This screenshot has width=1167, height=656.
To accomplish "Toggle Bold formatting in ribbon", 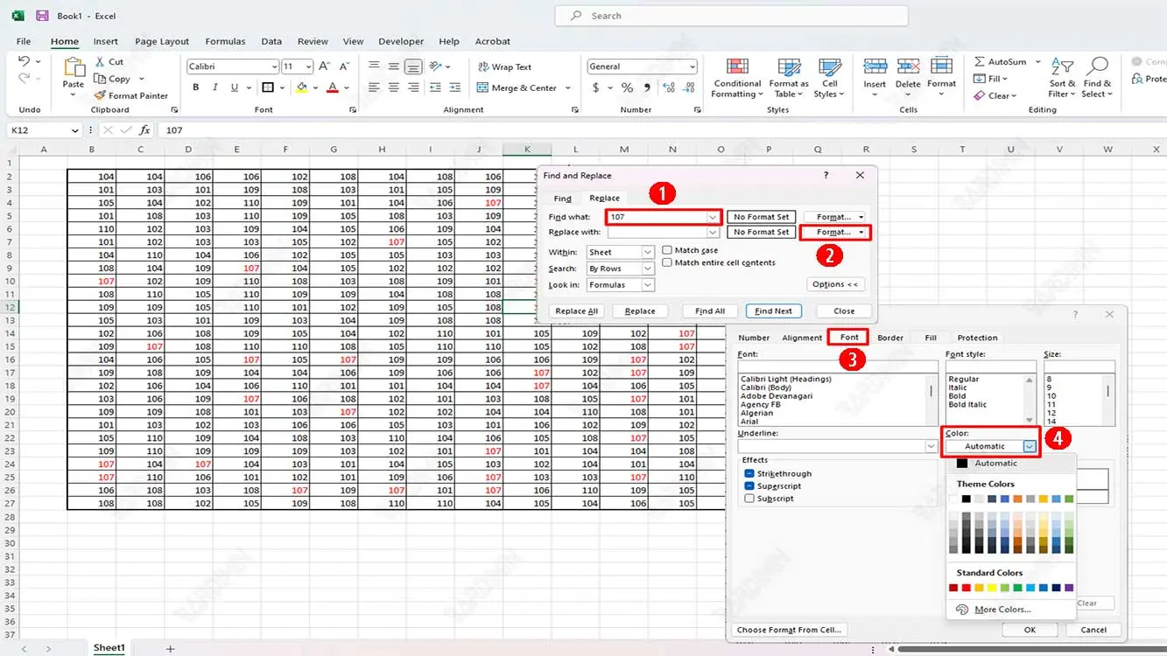I will tap(196, 87).
